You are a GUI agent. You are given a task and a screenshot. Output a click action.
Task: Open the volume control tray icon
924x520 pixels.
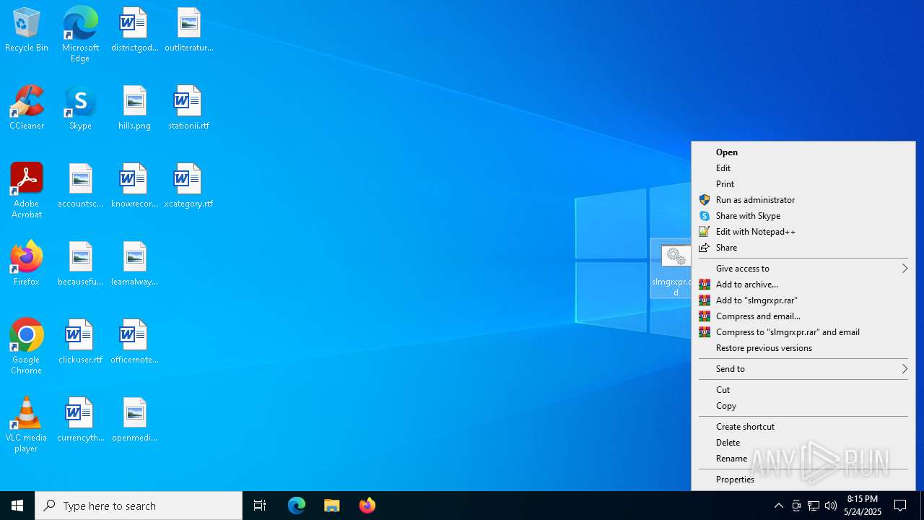(x=831, y=506)
